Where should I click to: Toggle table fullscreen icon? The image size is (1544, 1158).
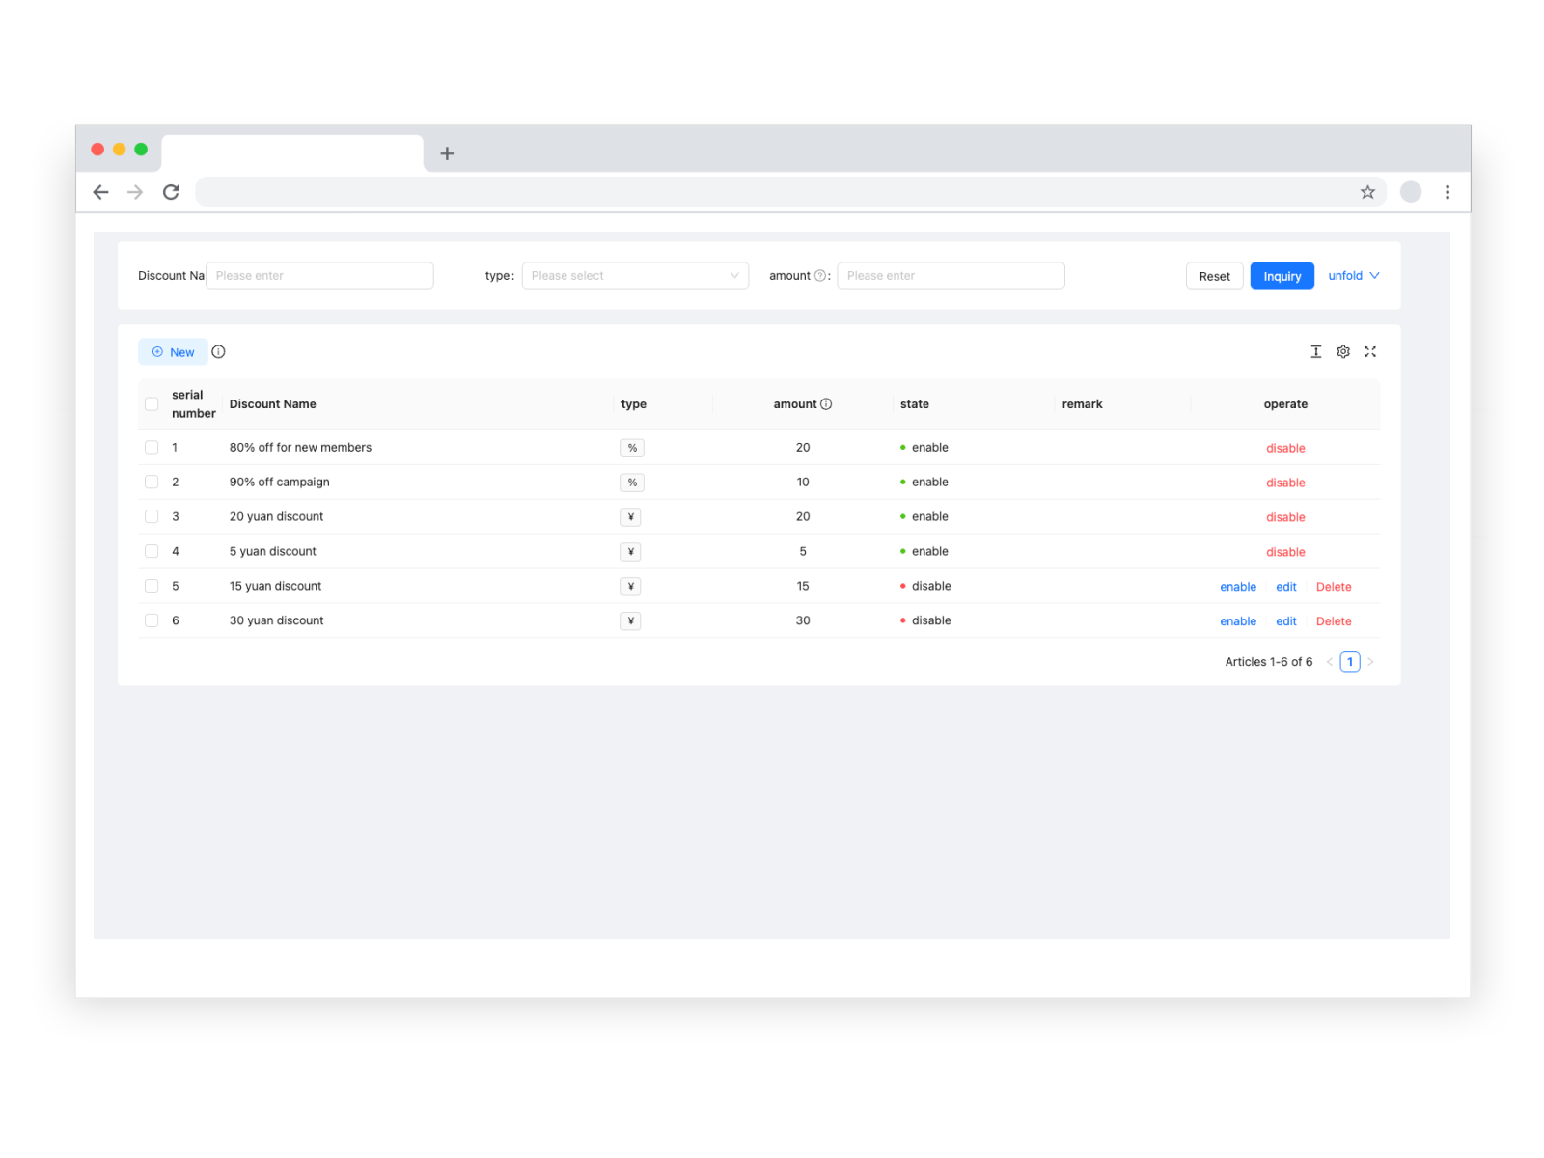[1369, 352]
